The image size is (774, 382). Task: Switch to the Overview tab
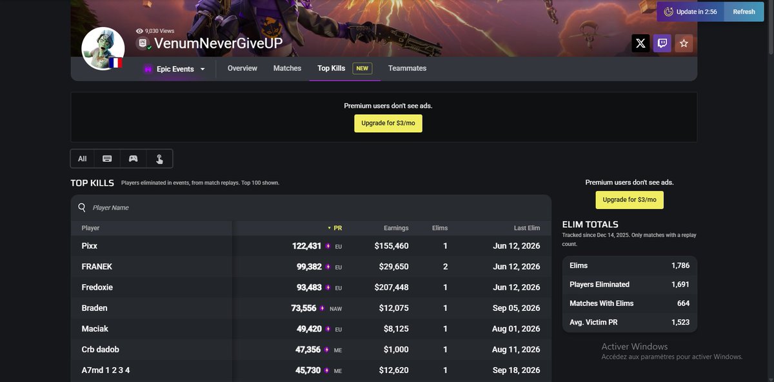243,68
